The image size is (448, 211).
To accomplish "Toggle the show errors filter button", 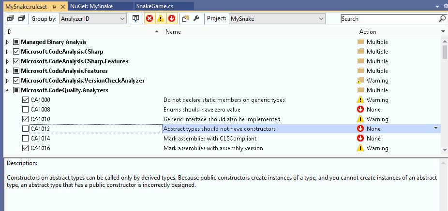I will coord(149,19).
